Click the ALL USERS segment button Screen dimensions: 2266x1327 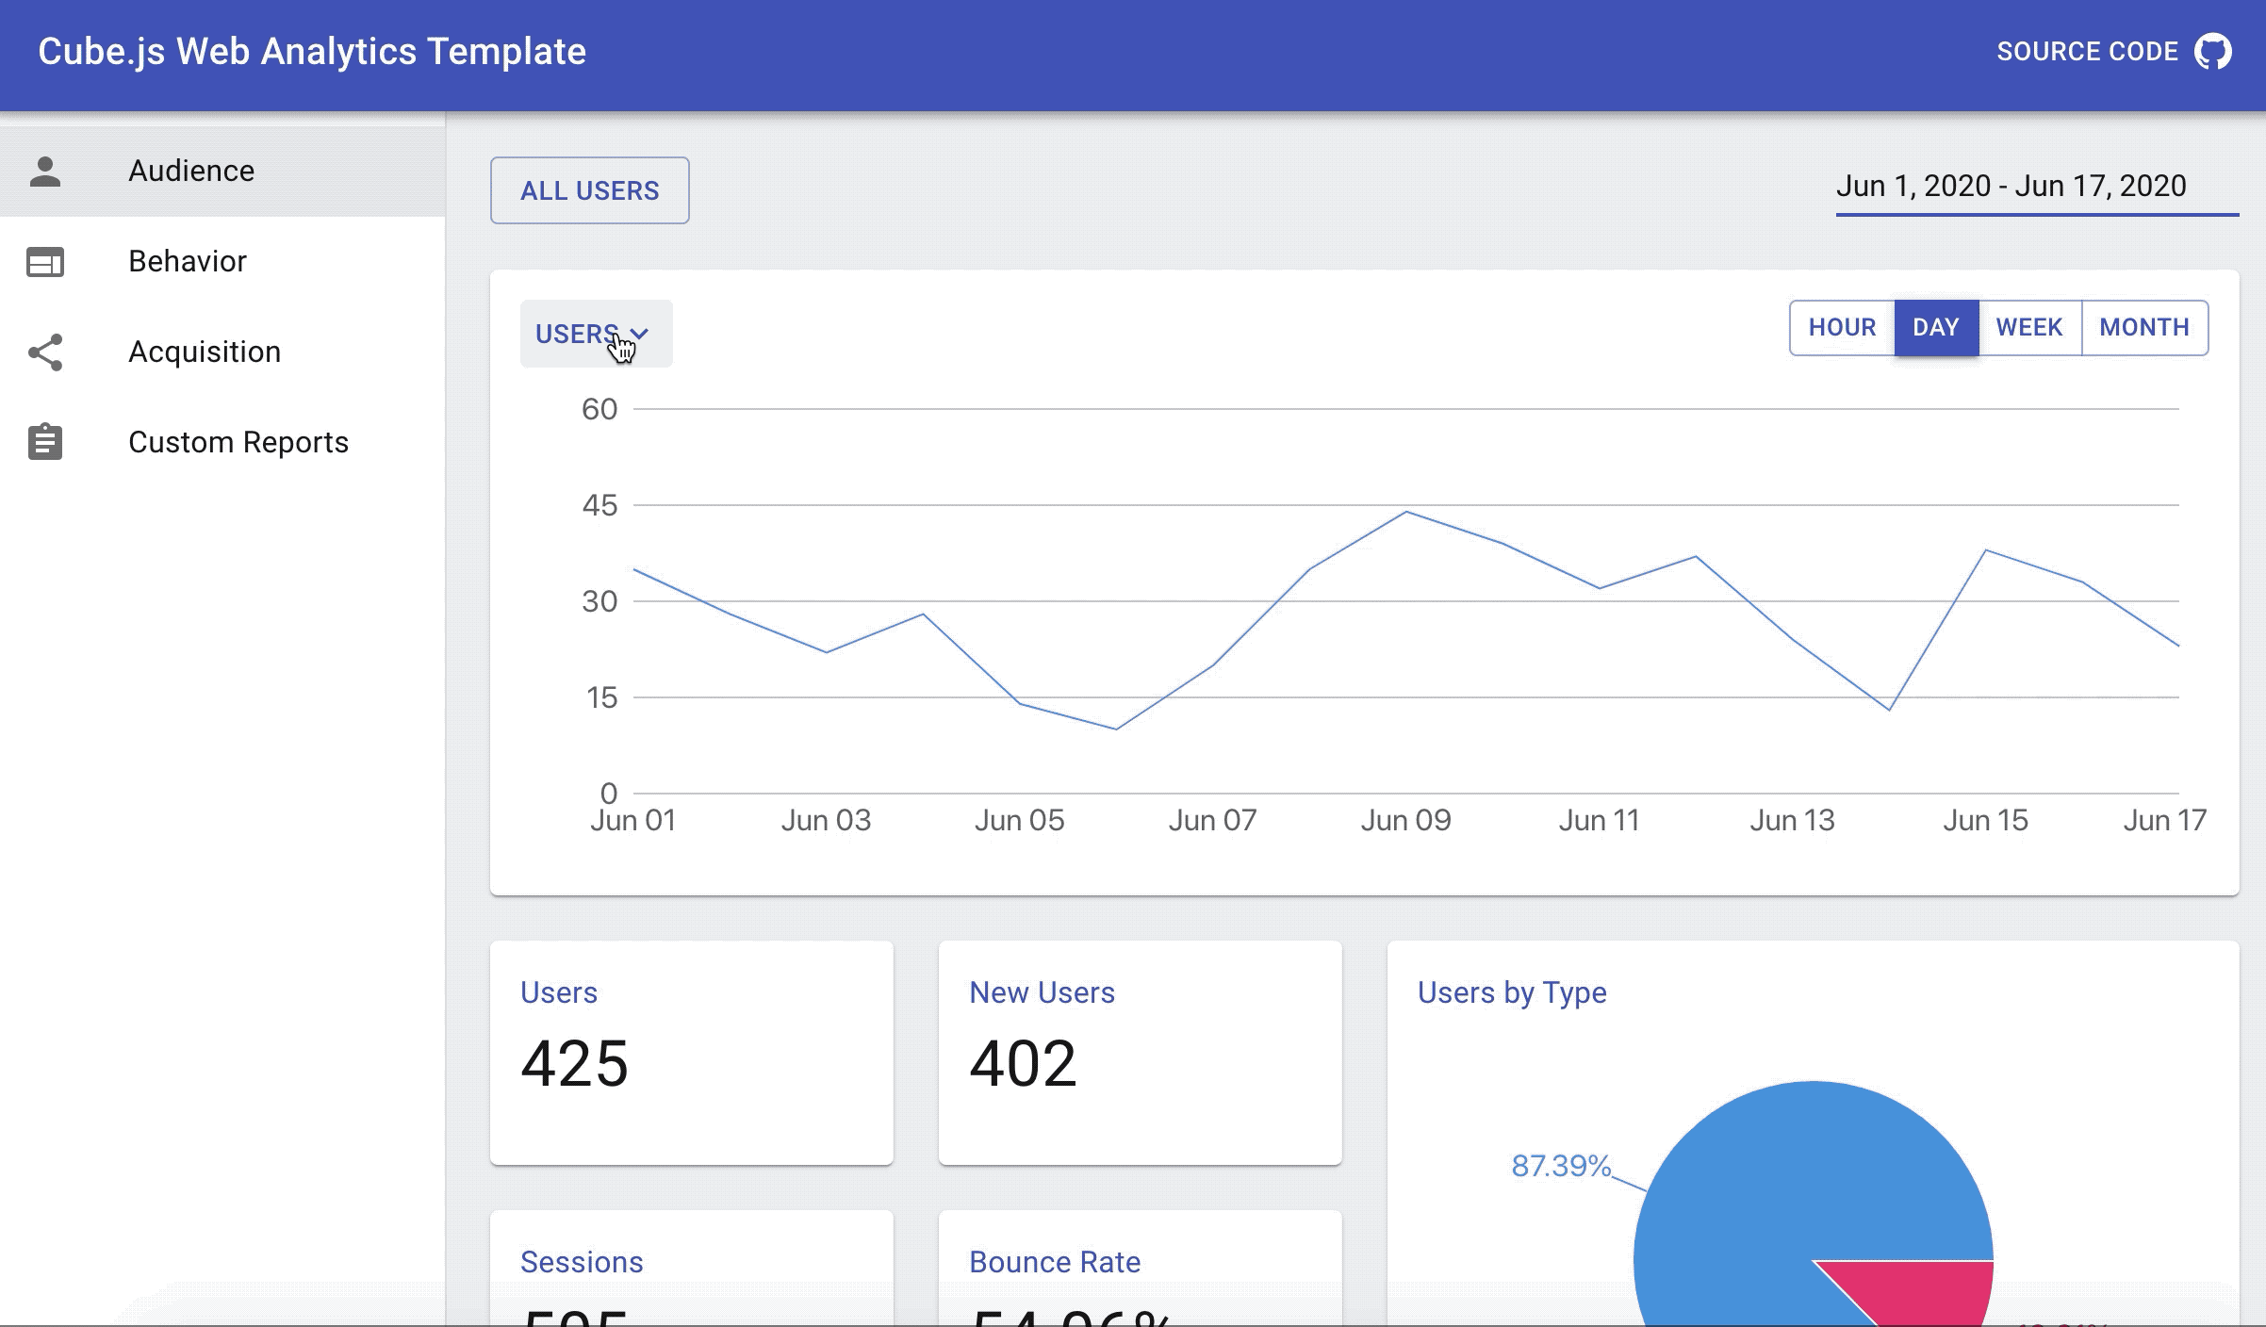(x=589, y=190)
